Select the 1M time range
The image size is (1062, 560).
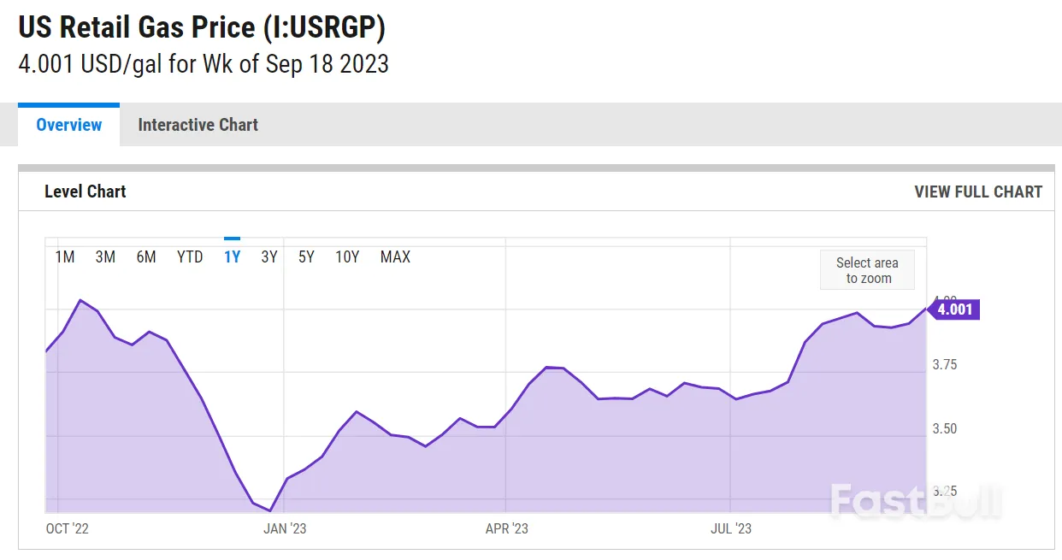[65, 256]
